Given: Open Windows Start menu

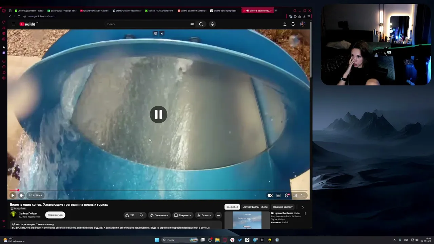Looking at the screenshot, I should pyautogui.click(x=157, y=240).
